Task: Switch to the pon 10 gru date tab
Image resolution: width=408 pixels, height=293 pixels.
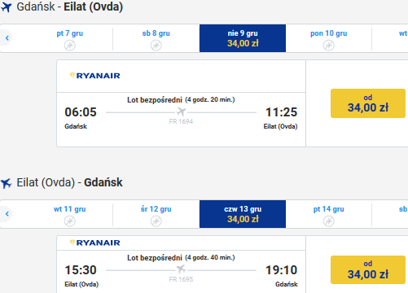Action: (329, 38)
